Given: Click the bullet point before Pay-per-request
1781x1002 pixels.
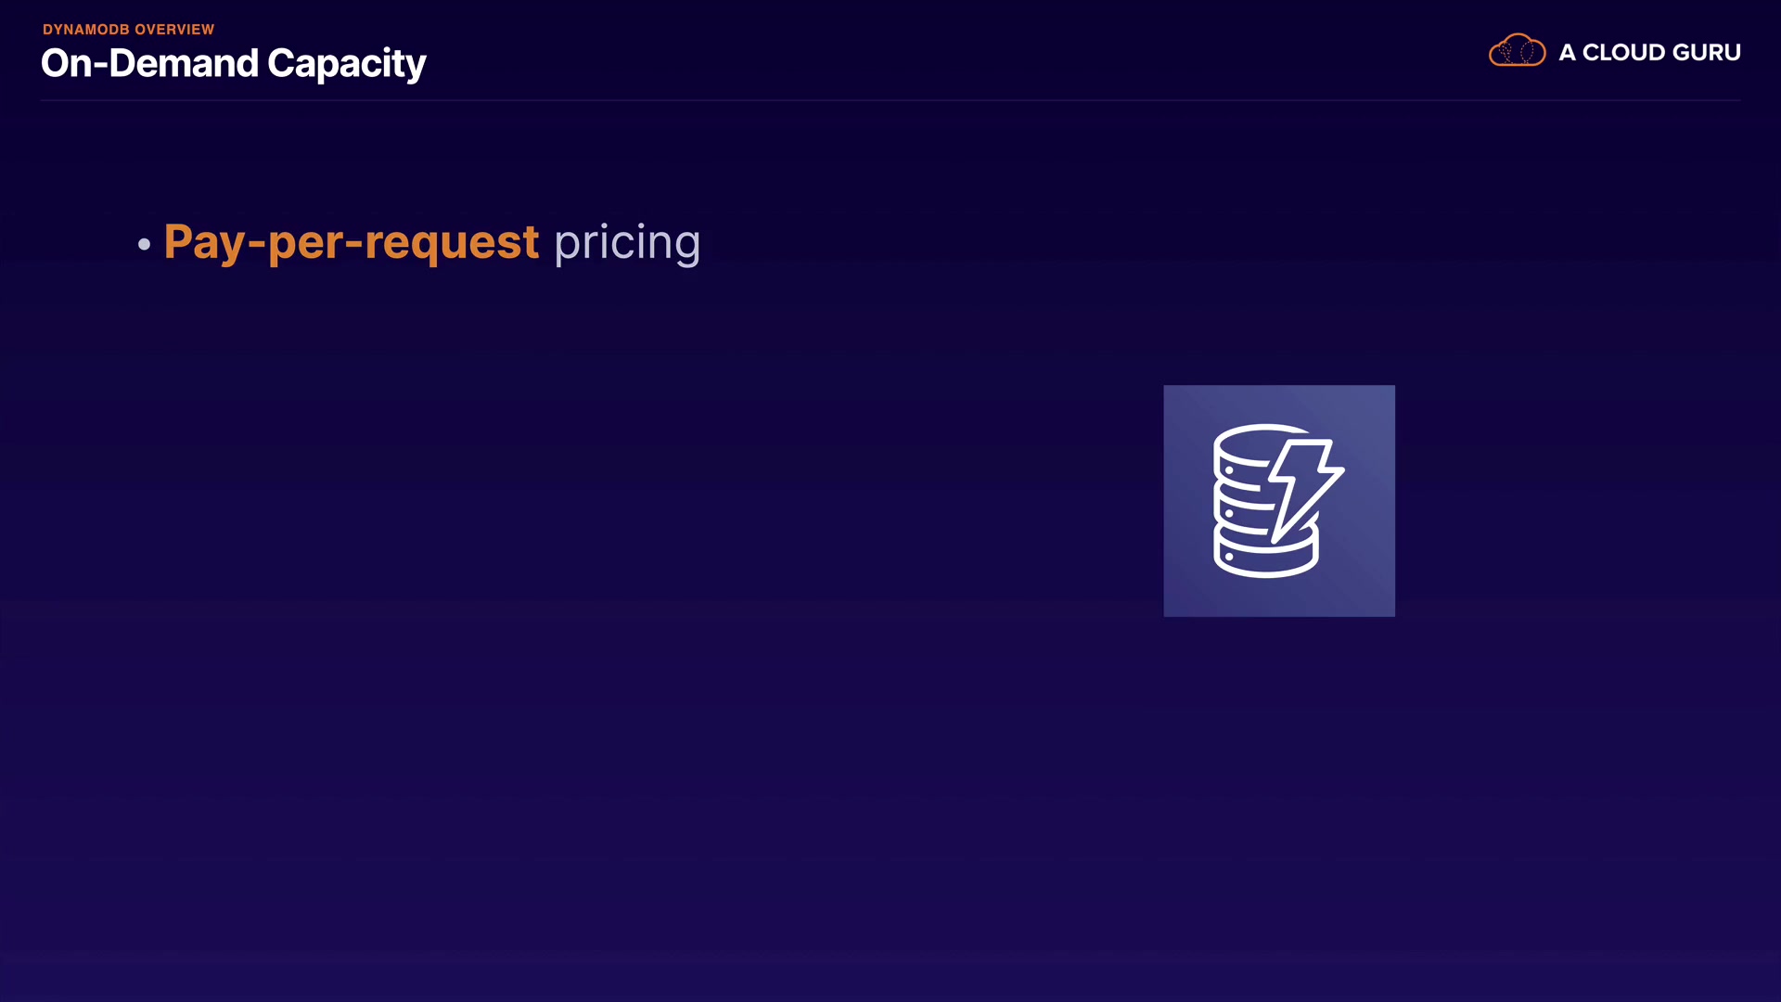Looking at the screenshot, I should pos(144,244).
